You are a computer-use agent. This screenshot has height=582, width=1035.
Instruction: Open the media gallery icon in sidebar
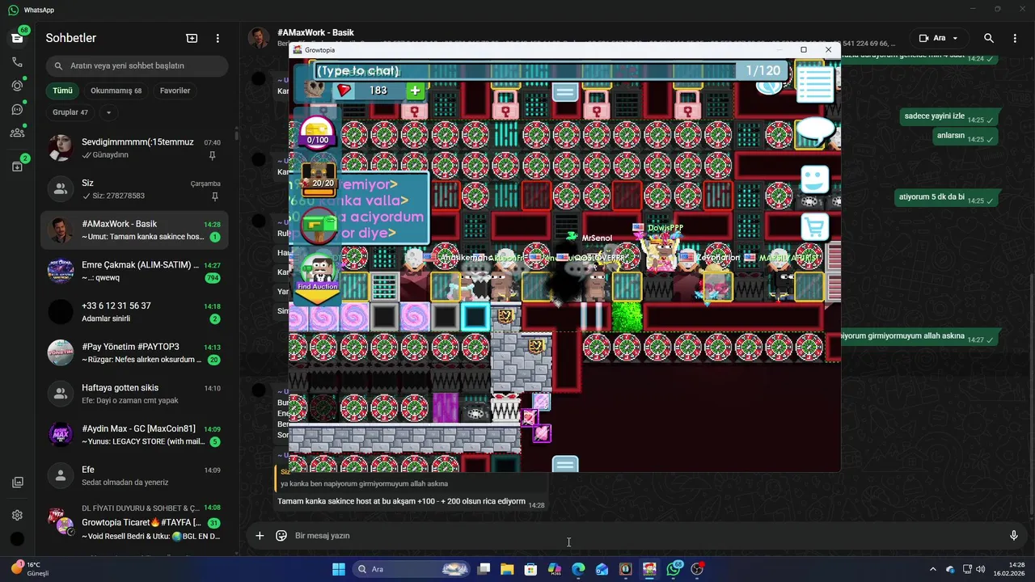[17, 483]
